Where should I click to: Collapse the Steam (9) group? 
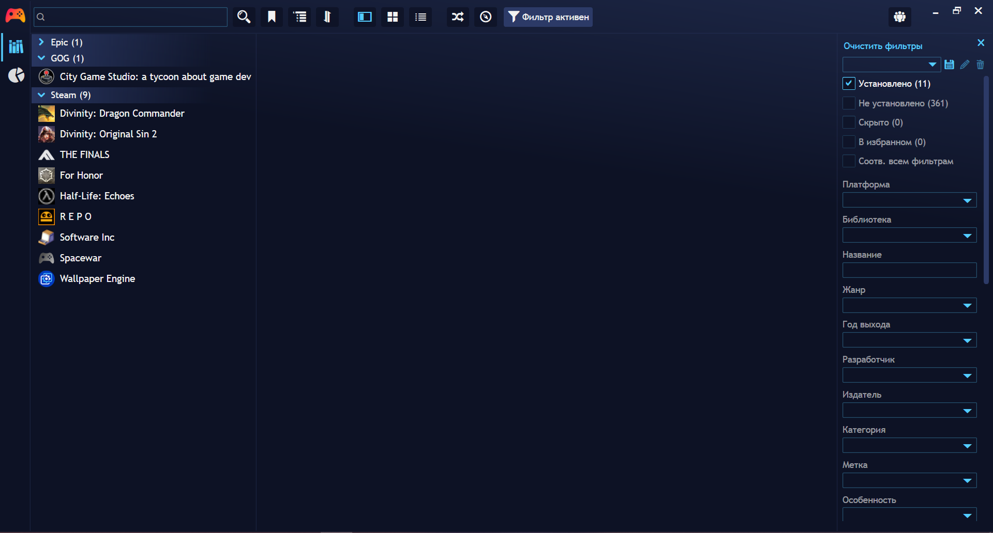point(41,95)
